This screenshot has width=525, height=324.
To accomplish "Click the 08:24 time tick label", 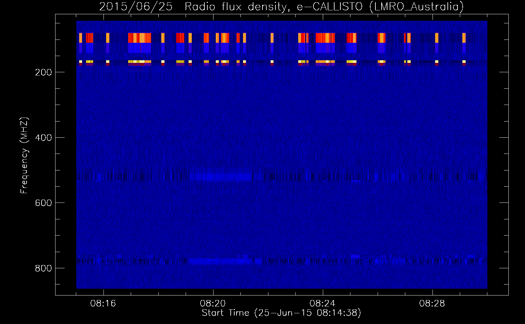I will 323,304.
